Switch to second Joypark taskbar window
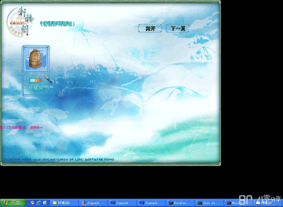The height and width of the screenshot is (207, 283). click(122, 203)
